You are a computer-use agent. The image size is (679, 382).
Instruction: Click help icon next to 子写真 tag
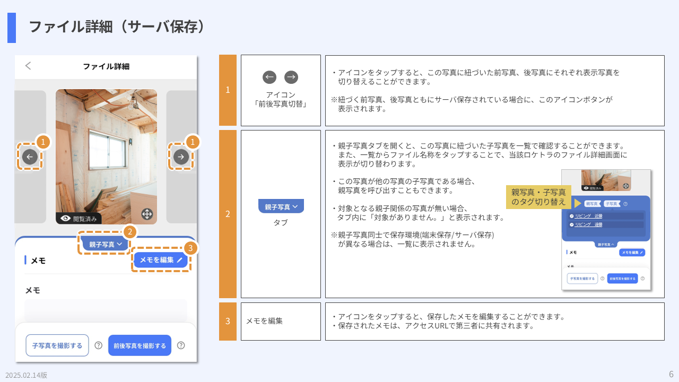pos(625,204)
